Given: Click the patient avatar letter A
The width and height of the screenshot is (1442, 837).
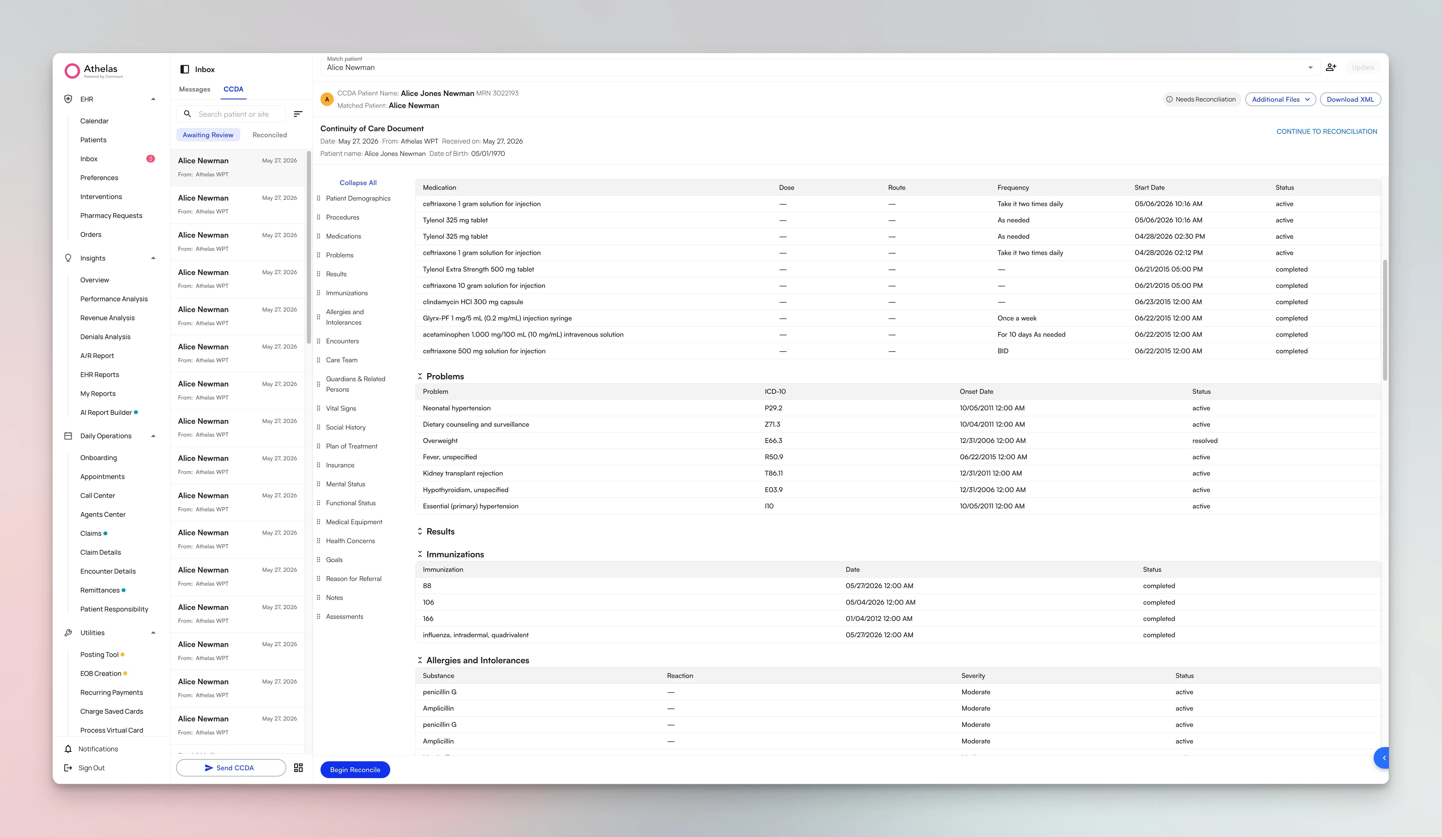Looking at the screenshot, I should [x=327, y=99].
